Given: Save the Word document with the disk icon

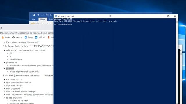Looking at the screenshot, I should pyautogui.click(x=33, y=15).
